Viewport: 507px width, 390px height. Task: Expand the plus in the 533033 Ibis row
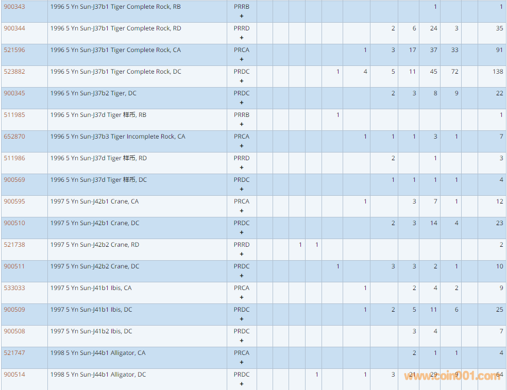coord(242,297)
